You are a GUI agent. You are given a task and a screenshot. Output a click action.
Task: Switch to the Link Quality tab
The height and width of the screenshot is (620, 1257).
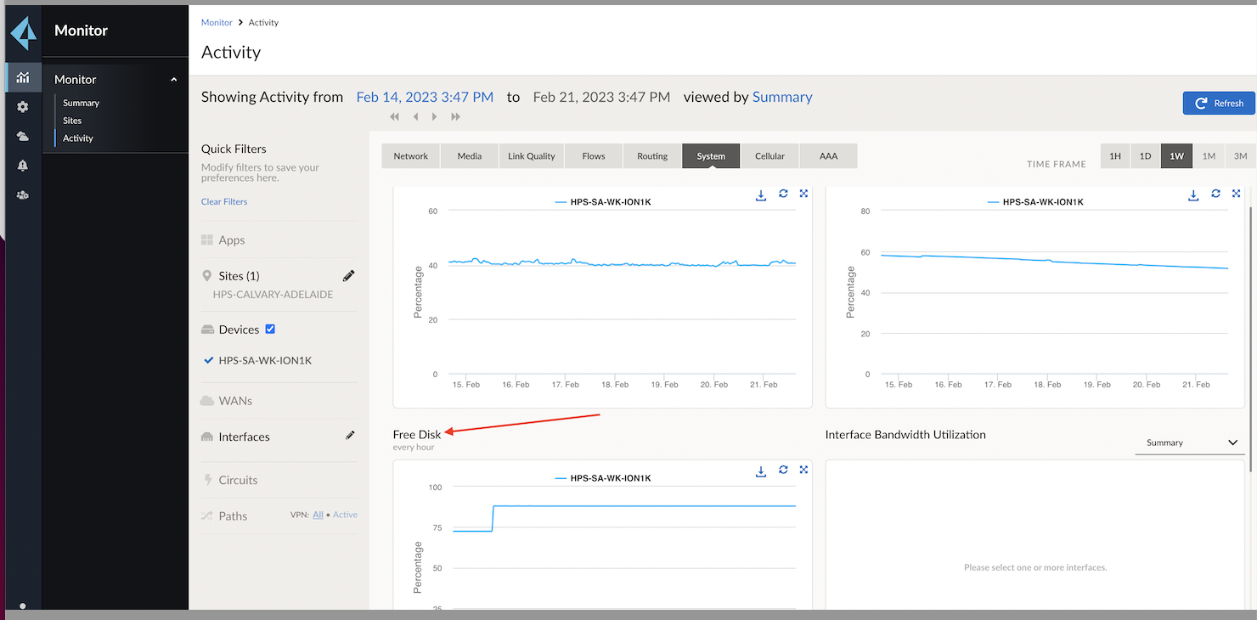pyautogui.click(x=531, y=156)
